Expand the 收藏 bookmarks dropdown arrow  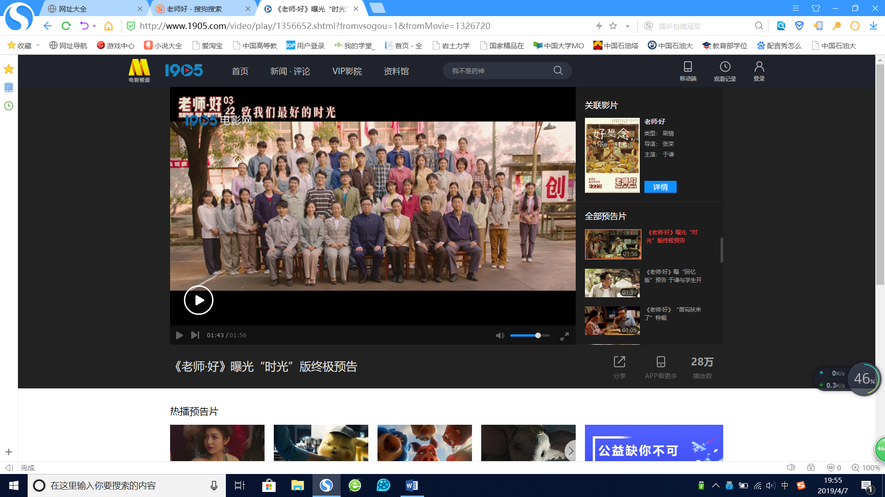coord(38,45)
